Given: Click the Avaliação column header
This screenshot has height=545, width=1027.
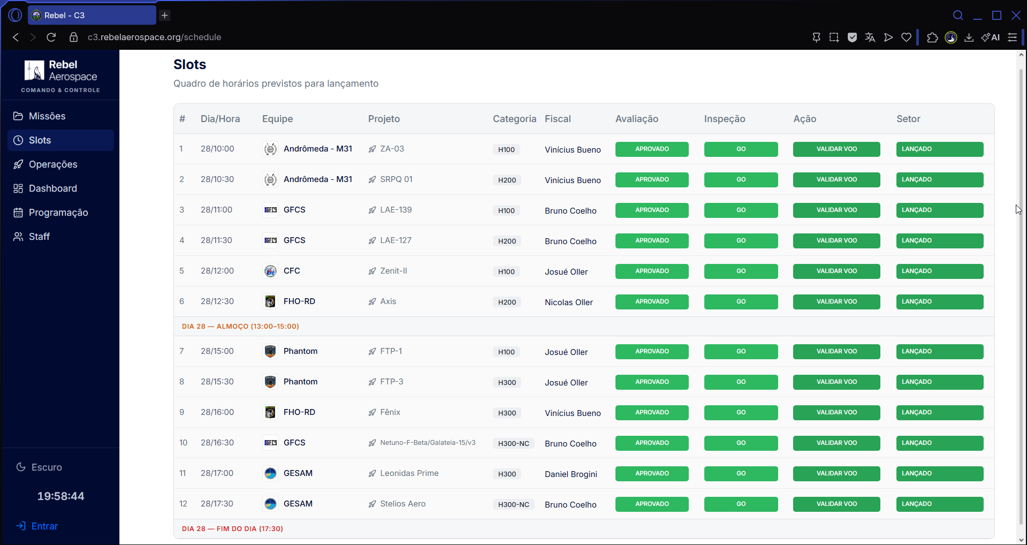Looking at the screenshot, I should point(637,119).
